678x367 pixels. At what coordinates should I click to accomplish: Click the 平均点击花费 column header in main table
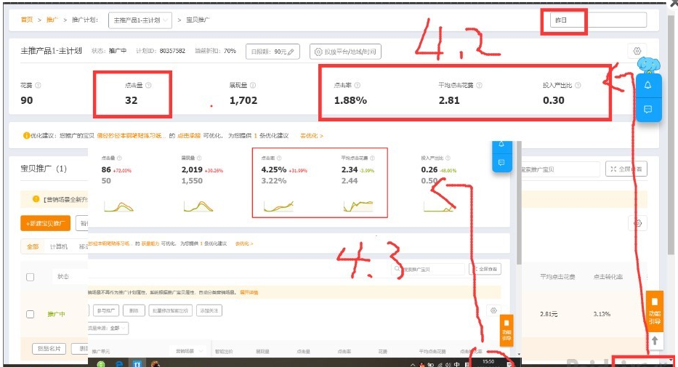tap(557, 277)
